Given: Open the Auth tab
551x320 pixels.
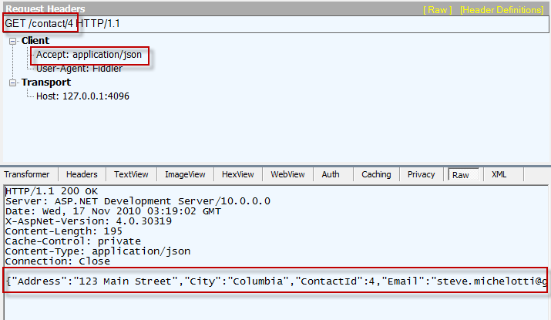Looking at the screenshot, I should pyautogui.click(x=331, y=174).
